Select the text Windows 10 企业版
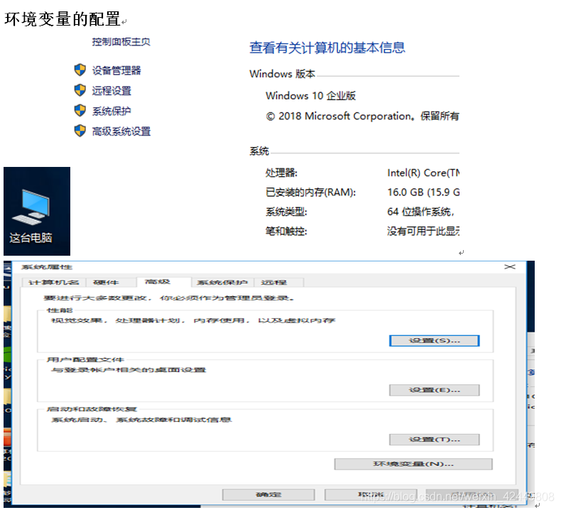Image resolution: width=561 pixels, height=510 pixels. pyautogui.click(x=310, y=96)
